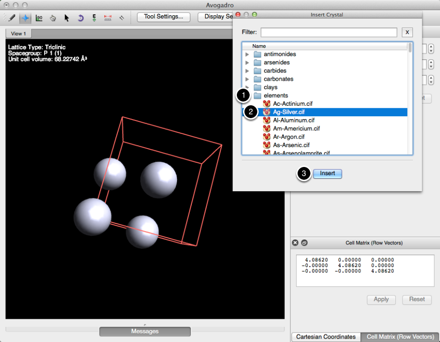Select the arrow Selection tool

point(66,18)
